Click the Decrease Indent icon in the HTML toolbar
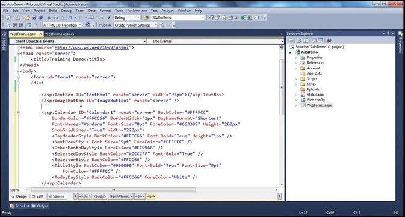The width and height of the screenshot is (405, 217). click(x=14, y=25)
